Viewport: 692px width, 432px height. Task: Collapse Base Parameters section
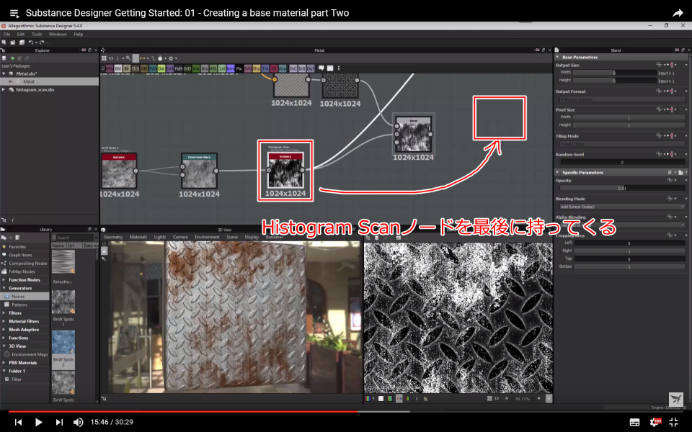point(557,58)
